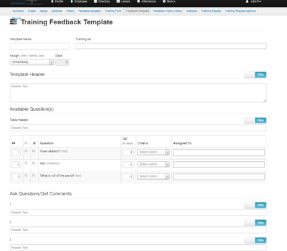Click the Header Text field for comment 1
Screen dimensions: 287x251
pyautogui.click(x=138, y=213)
